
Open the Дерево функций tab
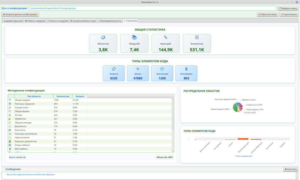pos(13,21)
